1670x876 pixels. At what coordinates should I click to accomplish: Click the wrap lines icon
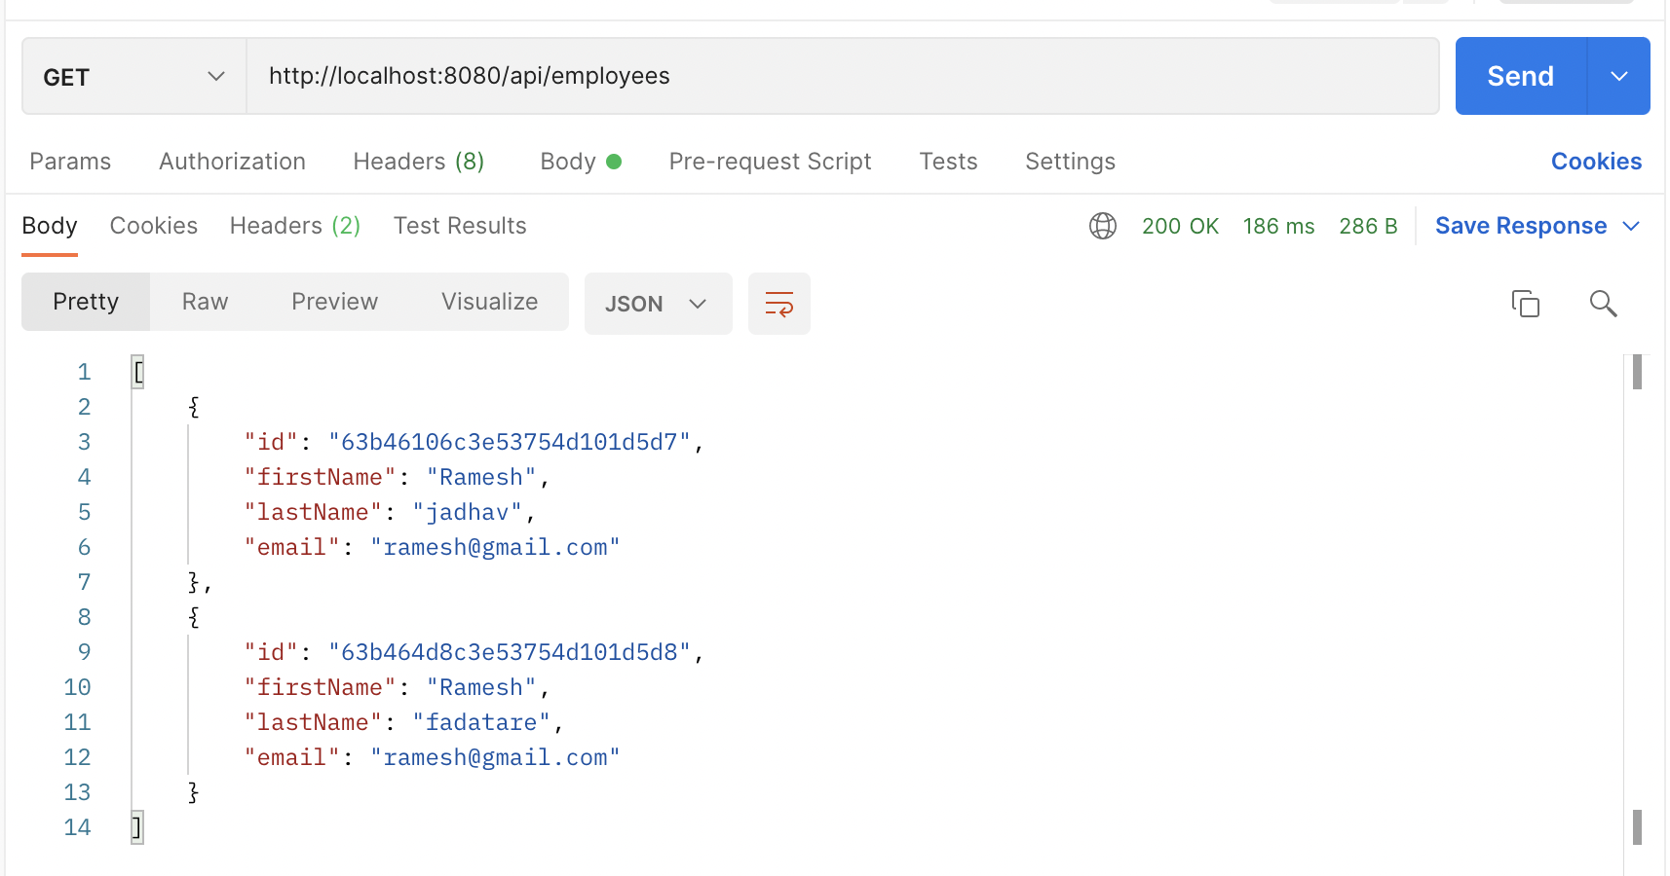pos(778,304)
